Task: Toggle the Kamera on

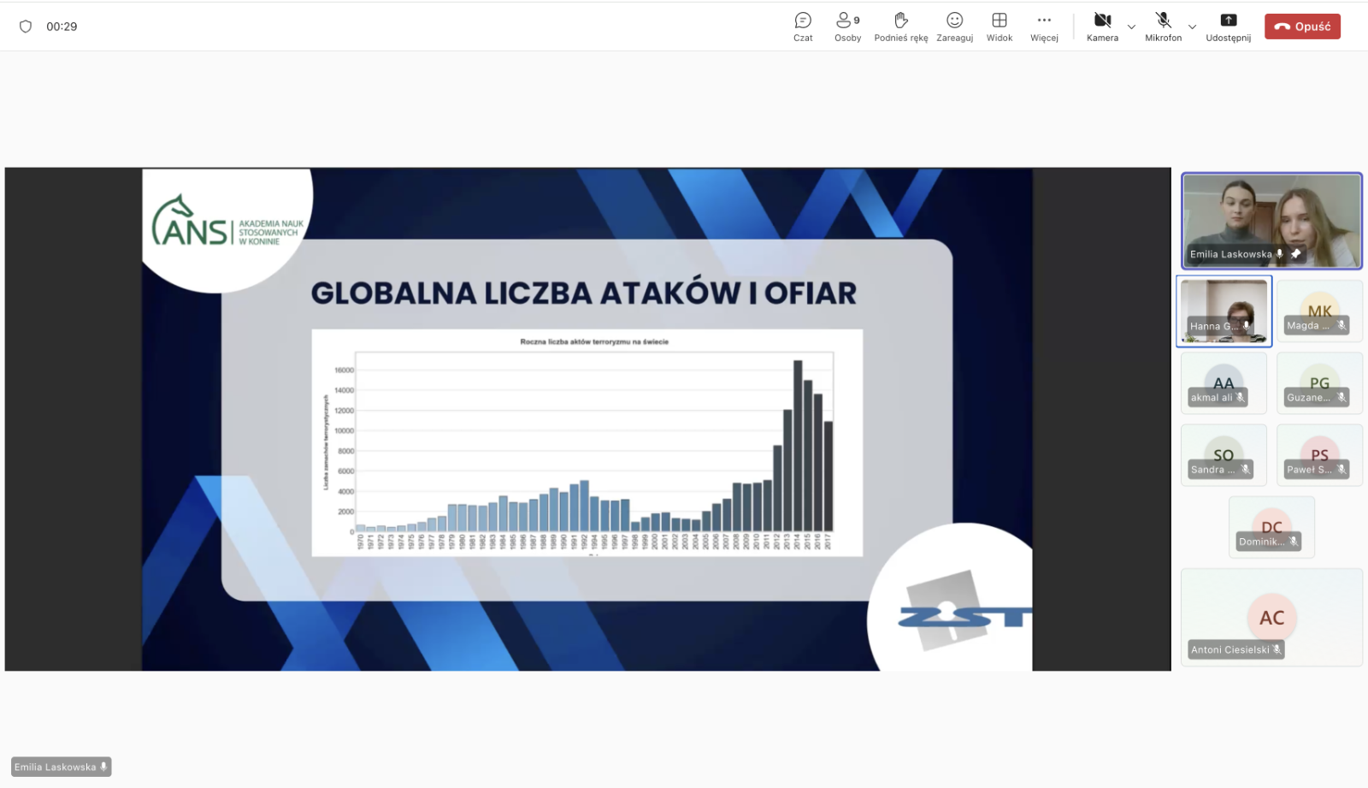Action: (1102, 27)
